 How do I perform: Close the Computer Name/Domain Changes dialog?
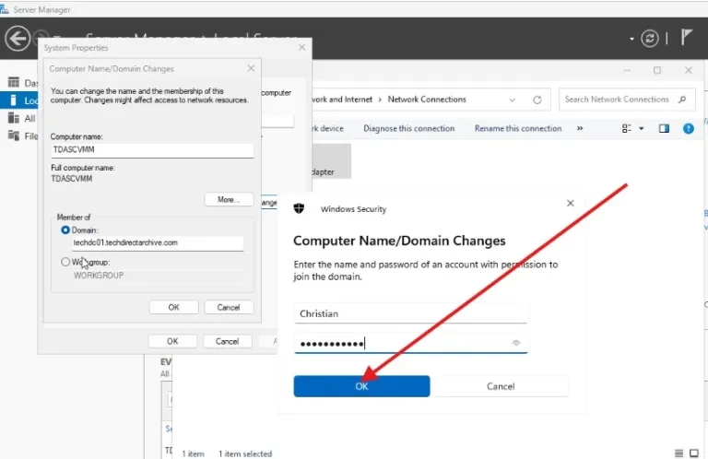pyautogui.click(x=251, y=68)
